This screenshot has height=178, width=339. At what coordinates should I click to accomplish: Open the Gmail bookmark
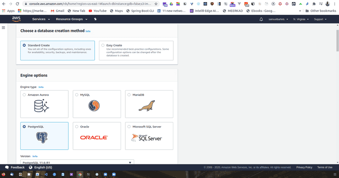point(57,11)
